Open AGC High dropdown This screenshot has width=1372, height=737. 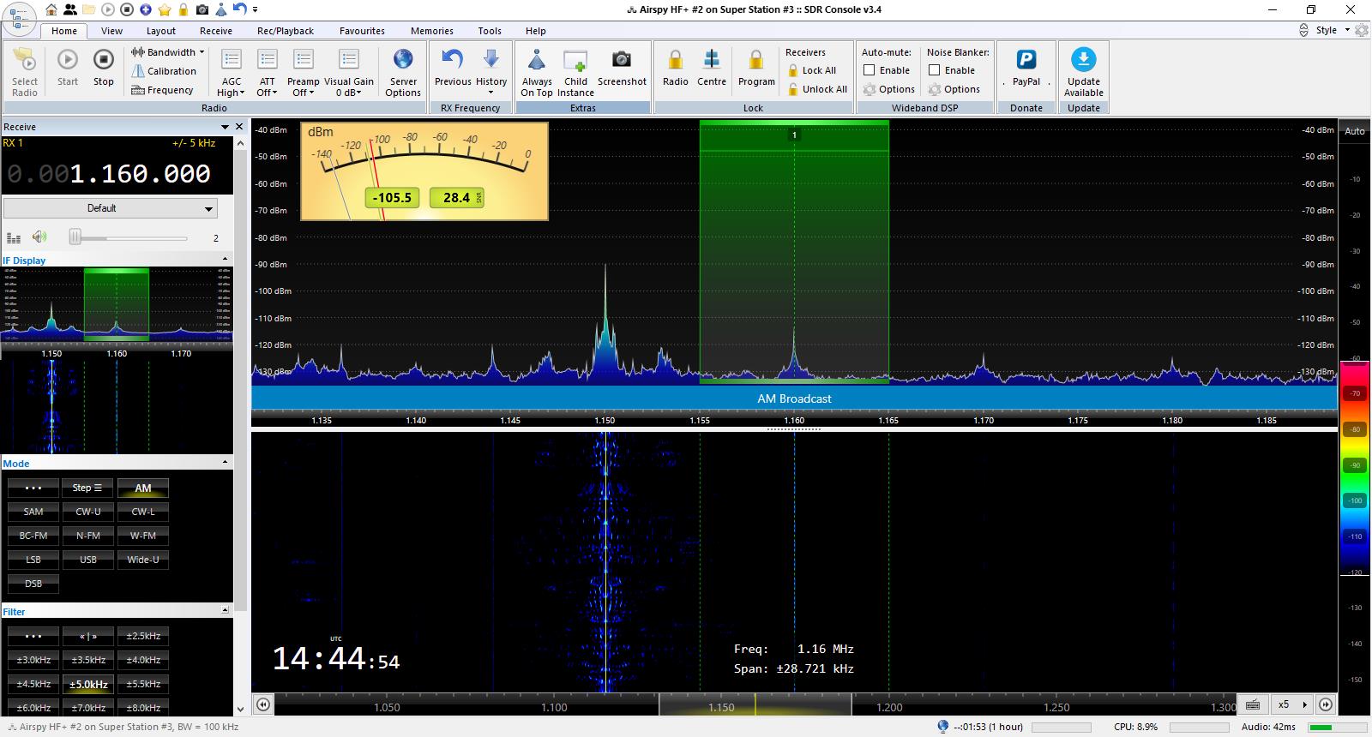[x=232, y=72]
